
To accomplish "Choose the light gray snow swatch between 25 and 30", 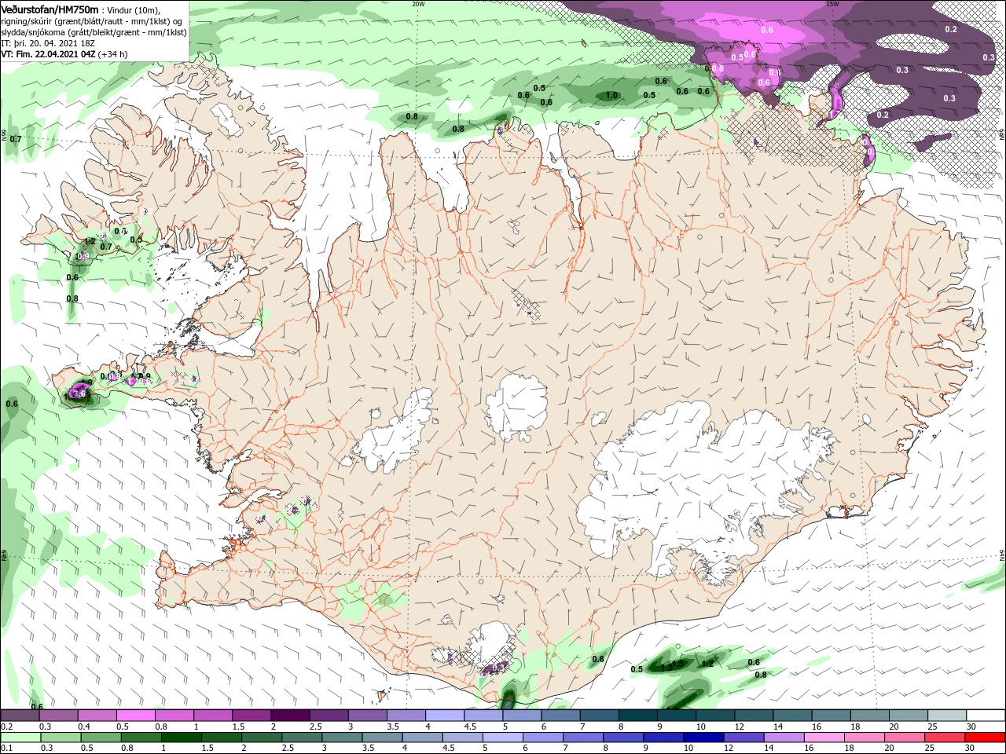I will tap(946, 716).
